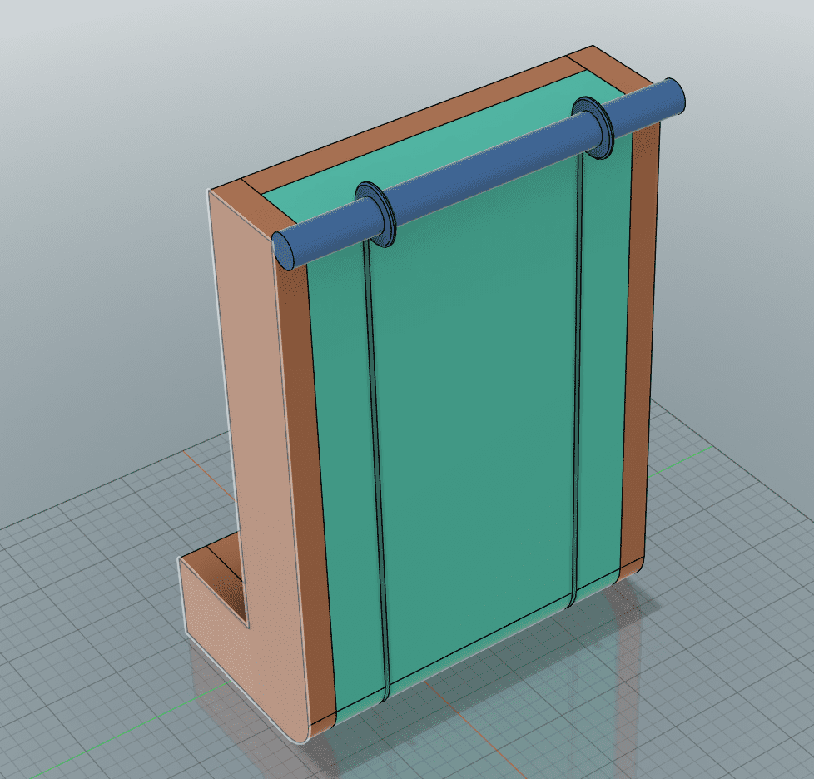This screenshot has height=779, width=814.
Task: Select the right flange ring on the blue rod
Action: pyautogui.click(x=593, y=127)
